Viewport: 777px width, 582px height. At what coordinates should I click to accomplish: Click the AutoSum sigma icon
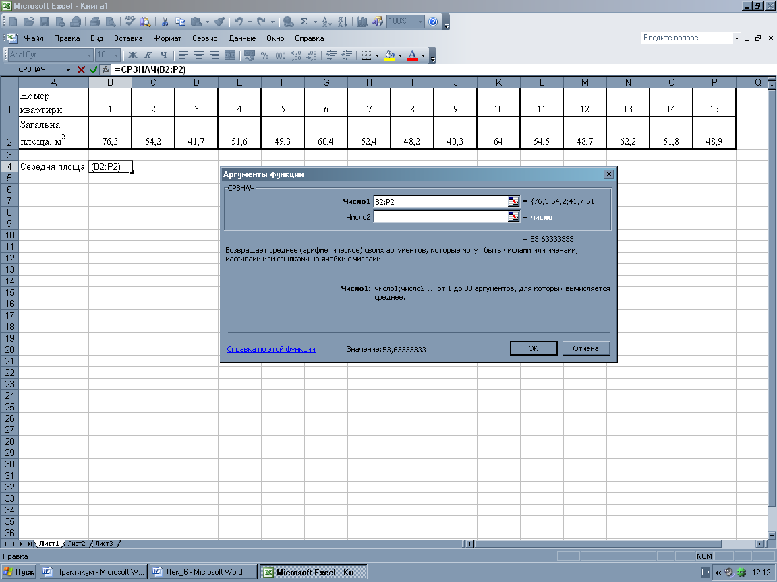click(x=304, y=22)
